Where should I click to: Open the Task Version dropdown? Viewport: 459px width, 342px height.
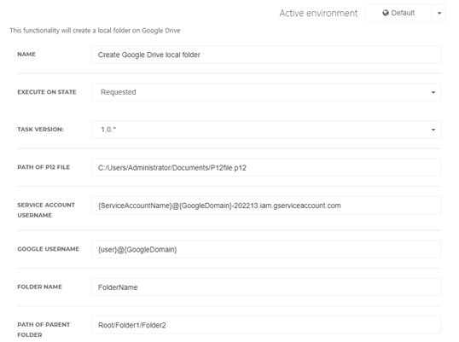click(x=266, y=130)
